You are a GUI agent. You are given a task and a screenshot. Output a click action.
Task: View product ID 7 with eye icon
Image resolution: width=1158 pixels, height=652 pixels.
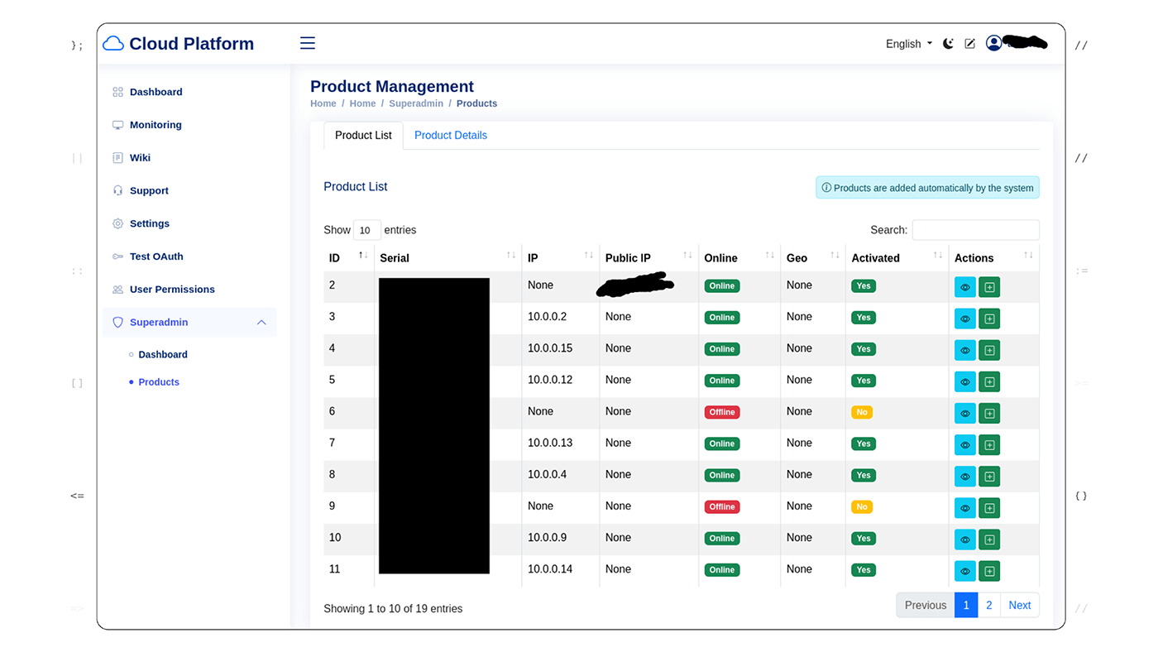pyautogui.click(x=965, y=445)
